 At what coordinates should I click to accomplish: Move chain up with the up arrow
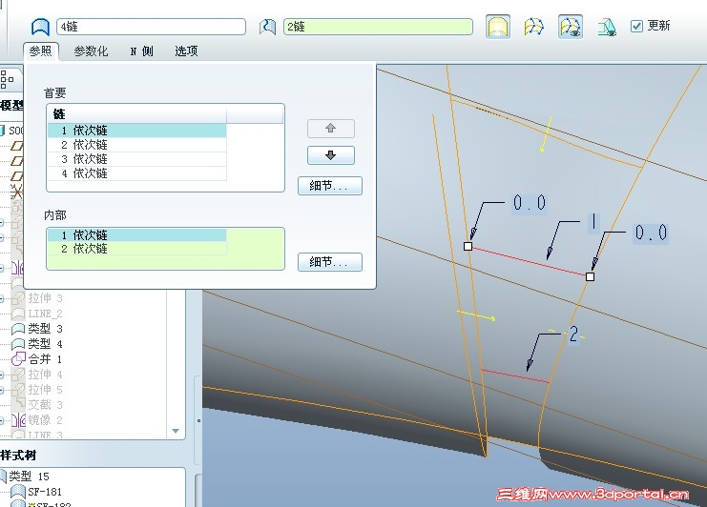[x=330, y=129]
